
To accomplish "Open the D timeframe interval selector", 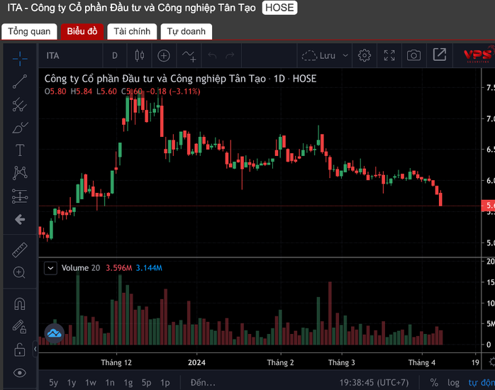I will coord(115,56).
